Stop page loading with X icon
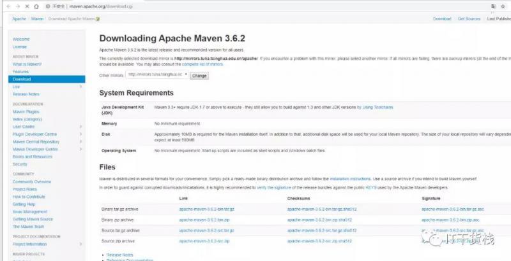511x261 pixels. 27,6
